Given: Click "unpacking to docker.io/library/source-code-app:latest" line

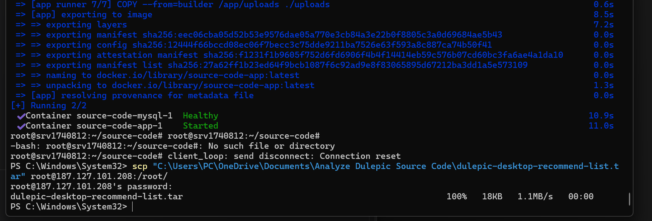Looking at the screenshot, I should 165,85.
